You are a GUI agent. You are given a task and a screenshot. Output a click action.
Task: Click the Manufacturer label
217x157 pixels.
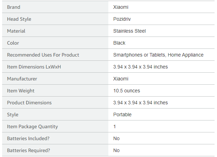point(22,79)
